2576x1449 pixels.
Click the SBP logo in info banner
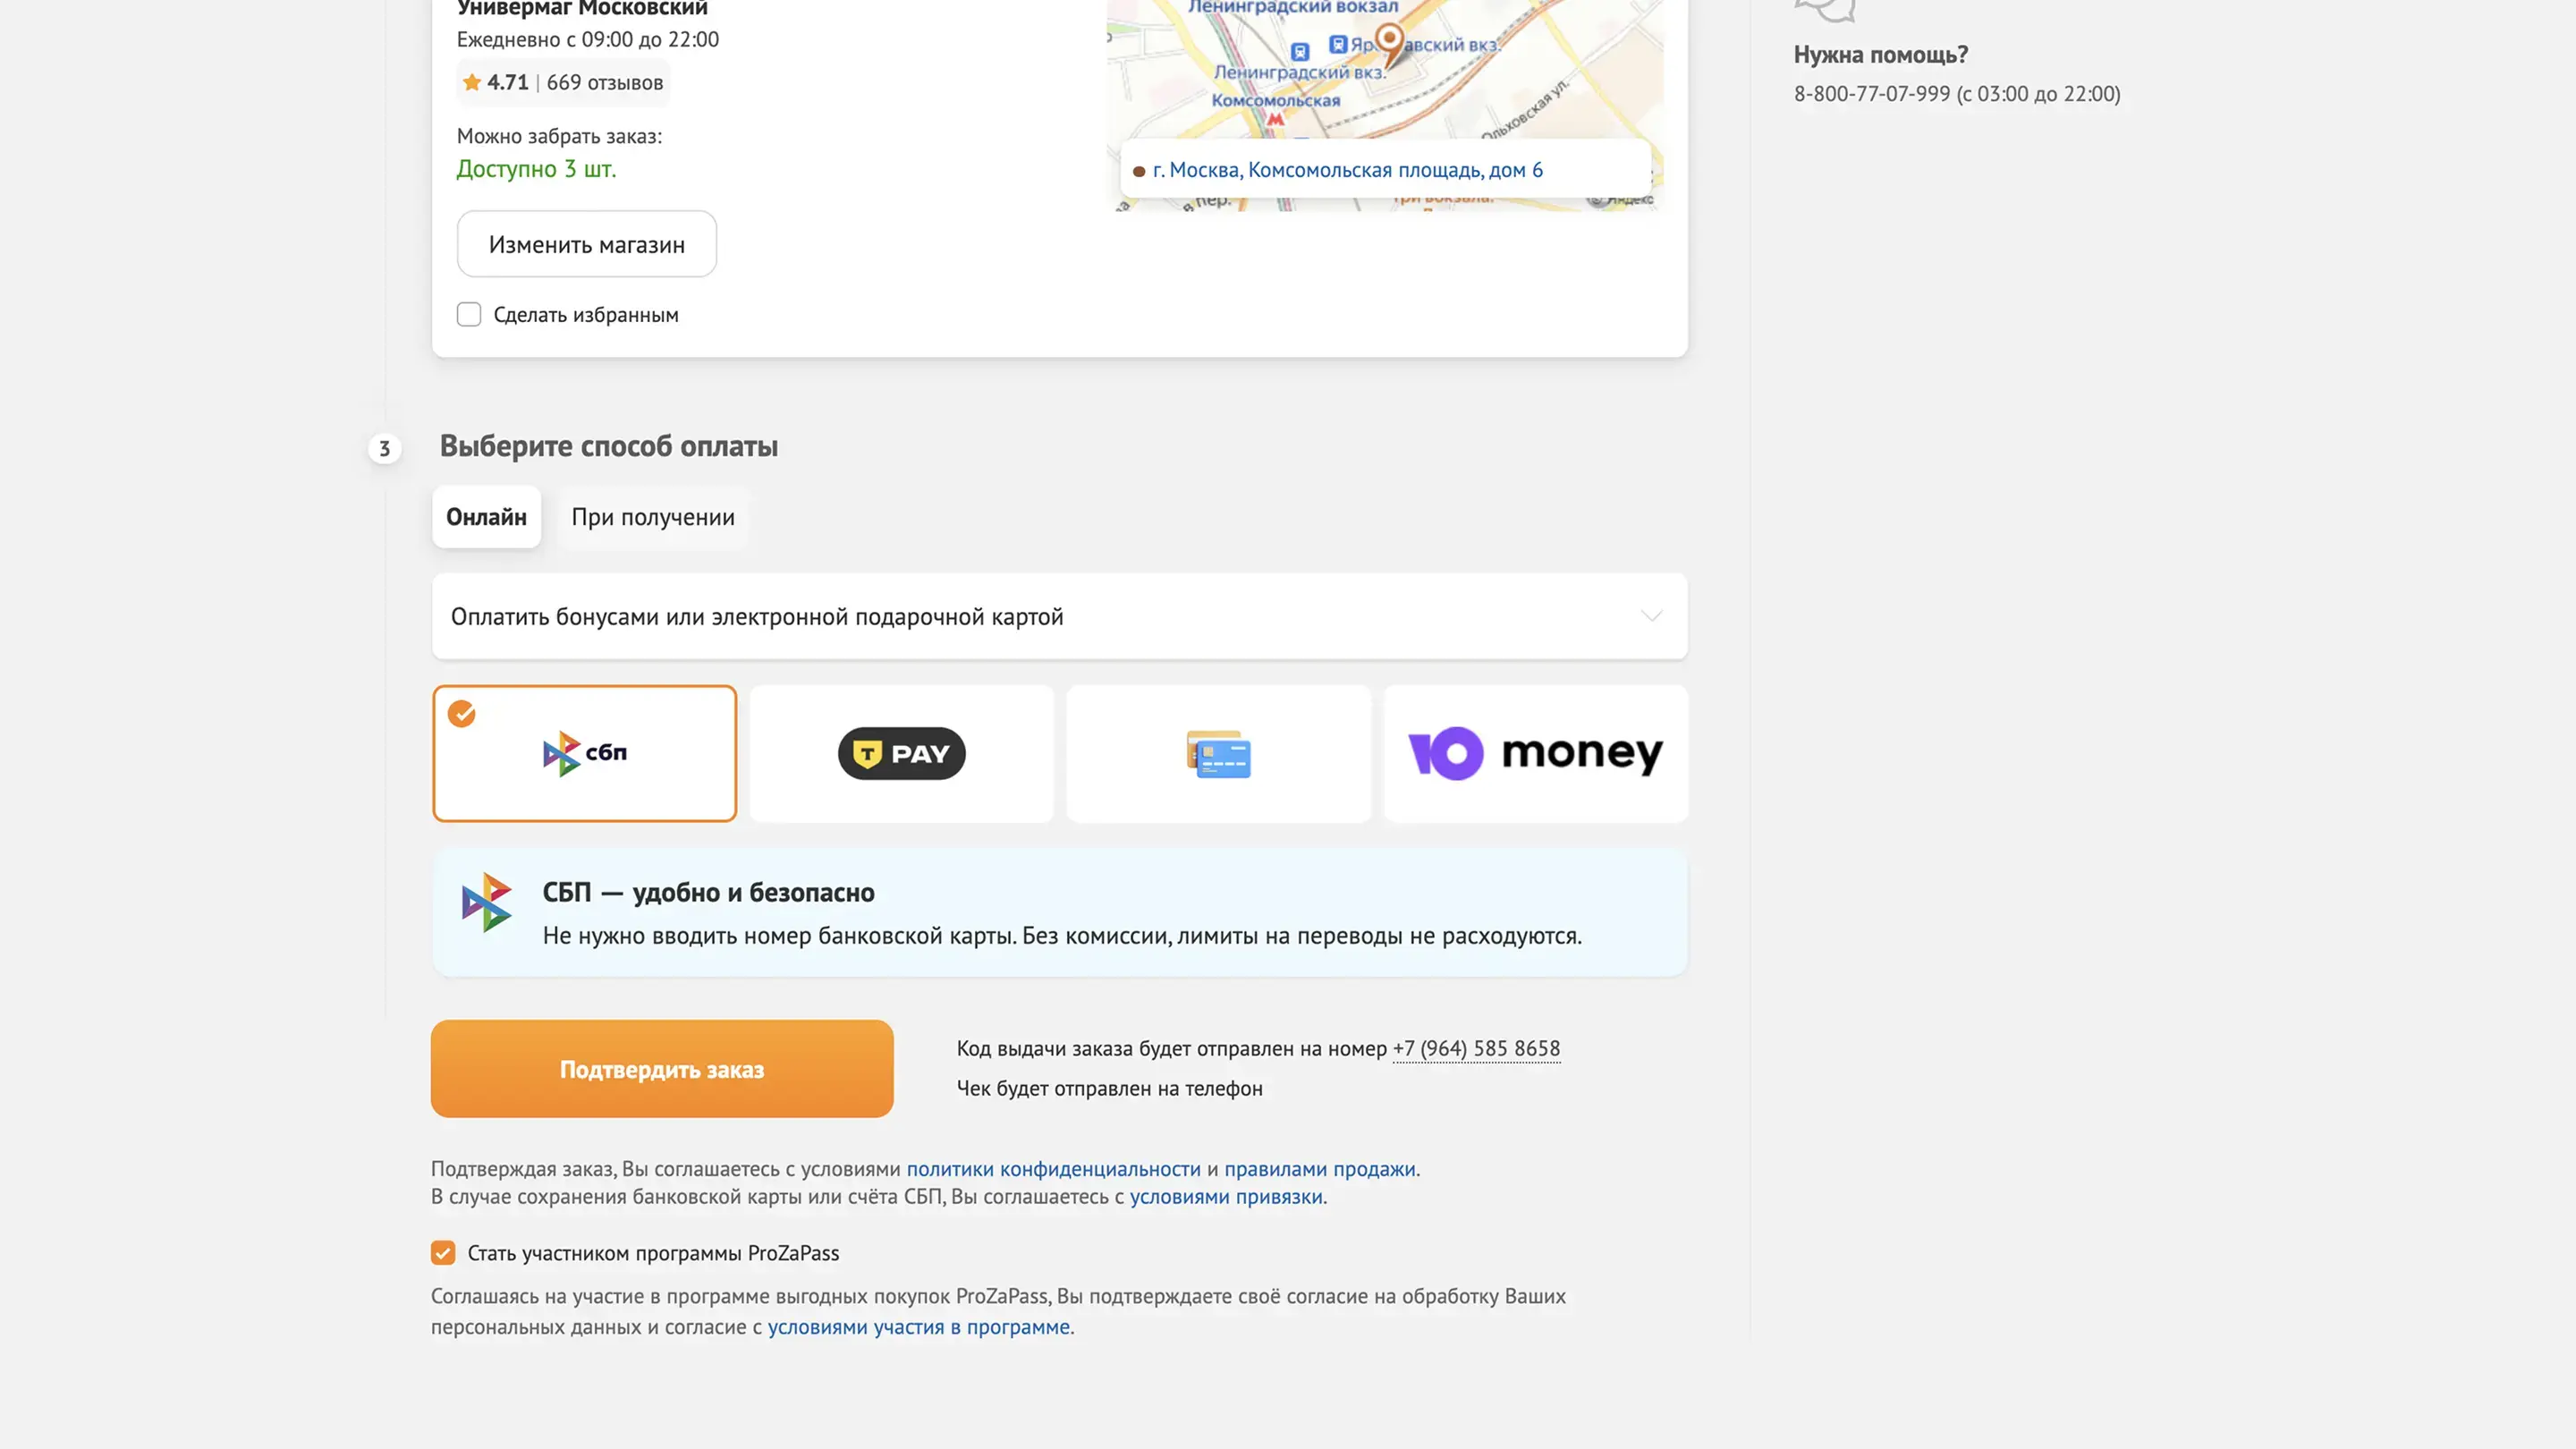487,902
